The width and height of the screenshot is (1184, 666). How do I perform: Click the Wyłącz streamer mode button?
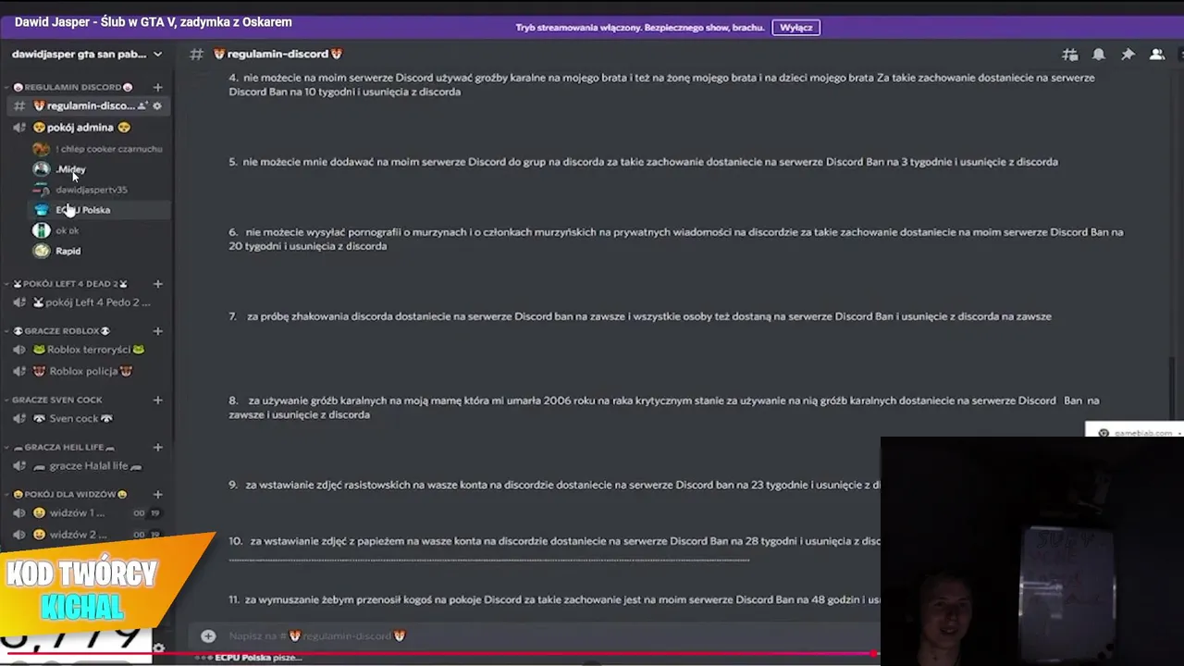[x=795, y=28]
